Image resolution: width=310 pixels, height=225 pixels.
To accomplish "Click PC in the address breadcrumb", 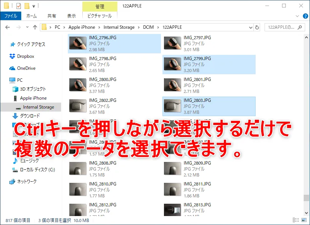I will coord(57,27).
